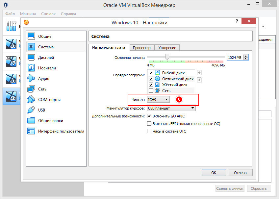Viewport: 279px width, 199px height.
Task: Select Оптический диск boot order row
Action: (171, 79)
